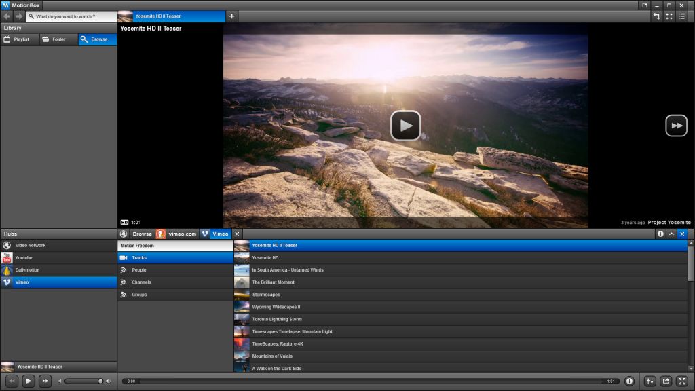Open the Groups category list
This screenshot has height=391, width=695.
(x=140, y=294)
